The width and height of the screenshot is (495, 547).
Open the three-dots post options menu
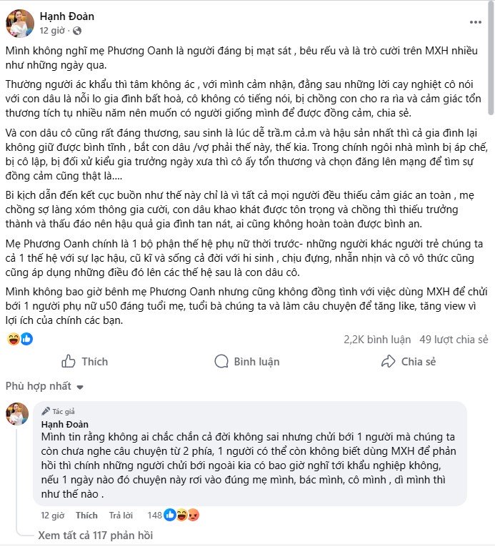[475, 22]
